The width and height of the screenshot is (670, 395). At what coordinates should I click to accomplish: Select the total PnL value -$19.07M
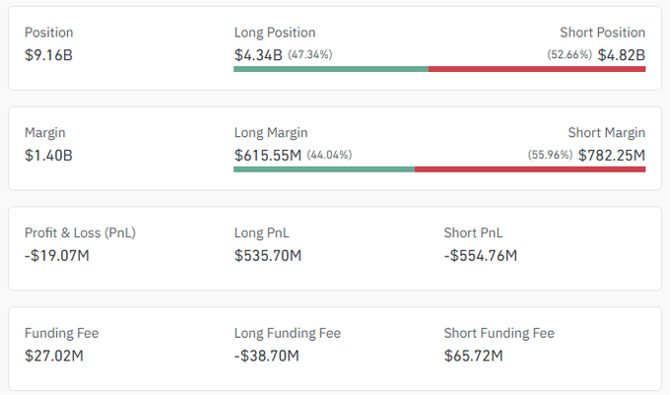click(57, 256)
